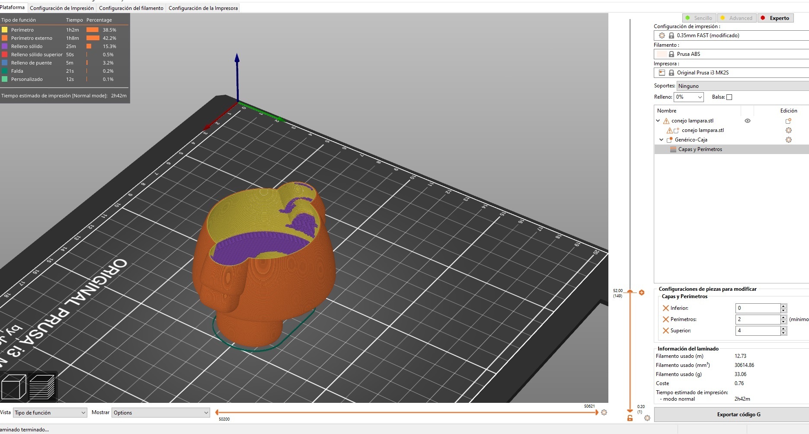Open the gear icon next to Genérico-Caja
The width and height of the screenshot is (809, 434).
[x=789, y=140]
